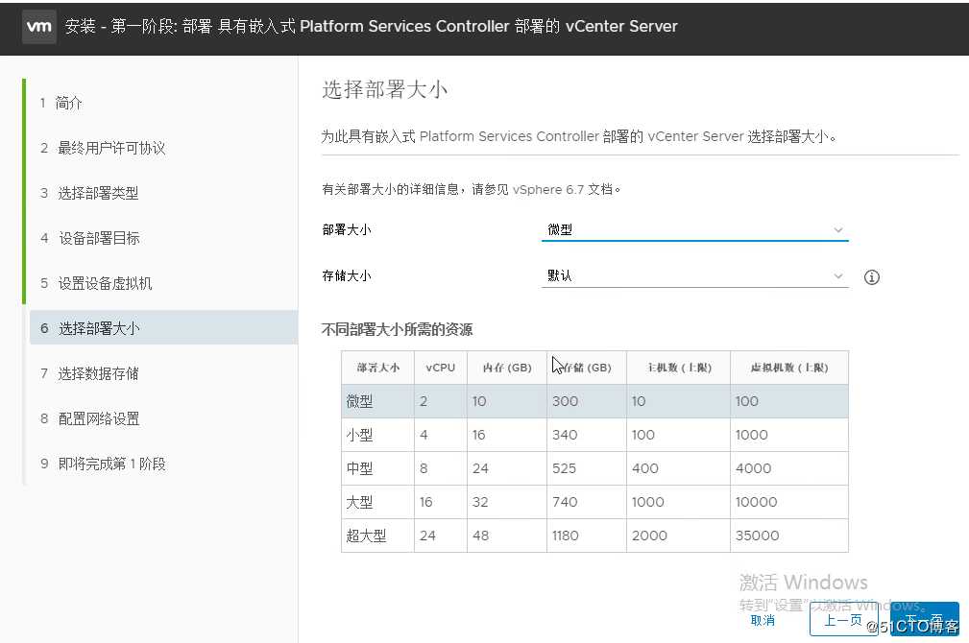Click VM limit 35000 in table
969x643 pixels.
[757, 536]
